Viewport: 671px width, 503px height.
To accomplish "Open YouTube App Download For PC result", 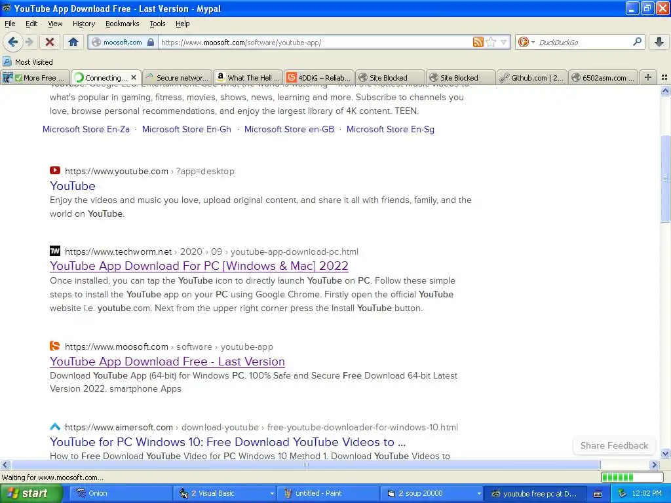I will (x=199, y=266).
